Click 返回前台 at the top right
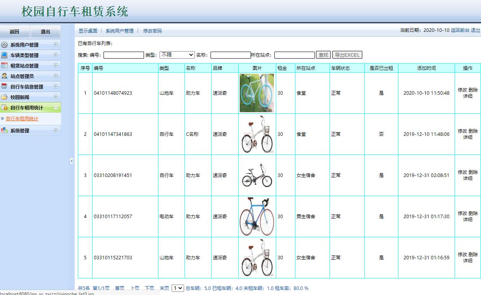Image resolution: width=481 pixels, height=295 pixels. point(461,30)
